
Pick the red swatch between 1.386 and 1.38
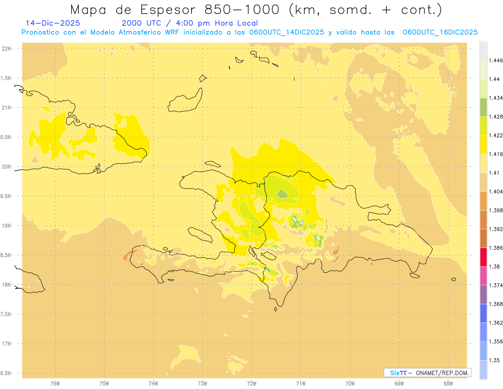(483, 257)
